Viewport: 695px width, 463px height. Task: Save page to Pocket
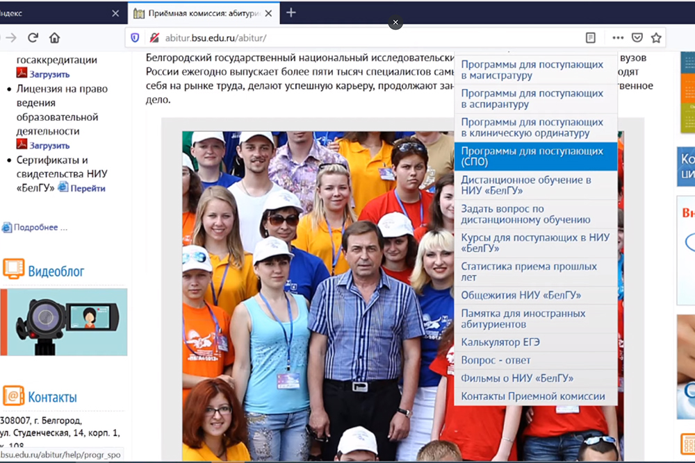click(637, 37)
